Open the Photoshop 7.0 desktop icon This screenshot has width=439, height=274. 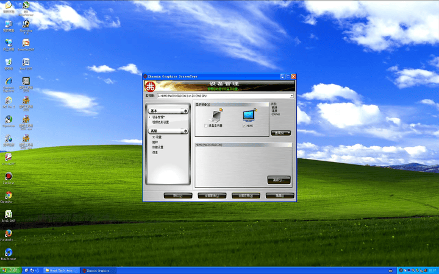tap(26, 26)
